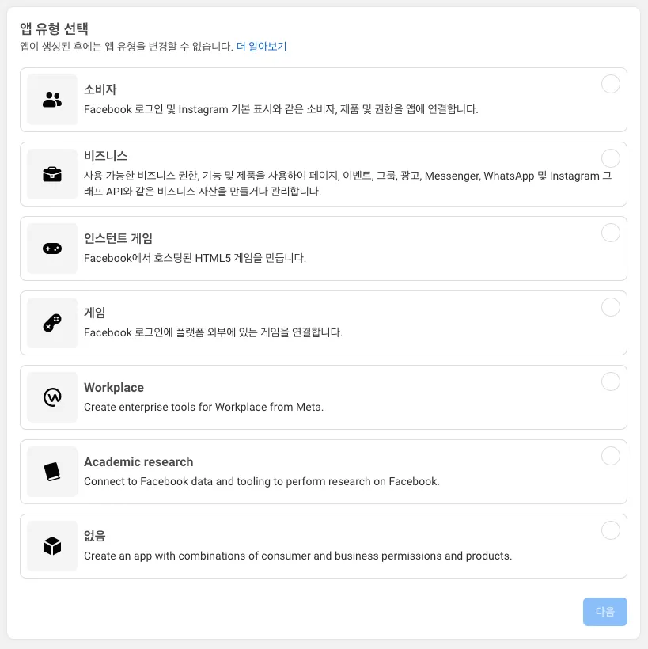The height and width of the screenshot is (649, 648).
Task: Open the 더 알아보기 link
Action: point(261,47)
